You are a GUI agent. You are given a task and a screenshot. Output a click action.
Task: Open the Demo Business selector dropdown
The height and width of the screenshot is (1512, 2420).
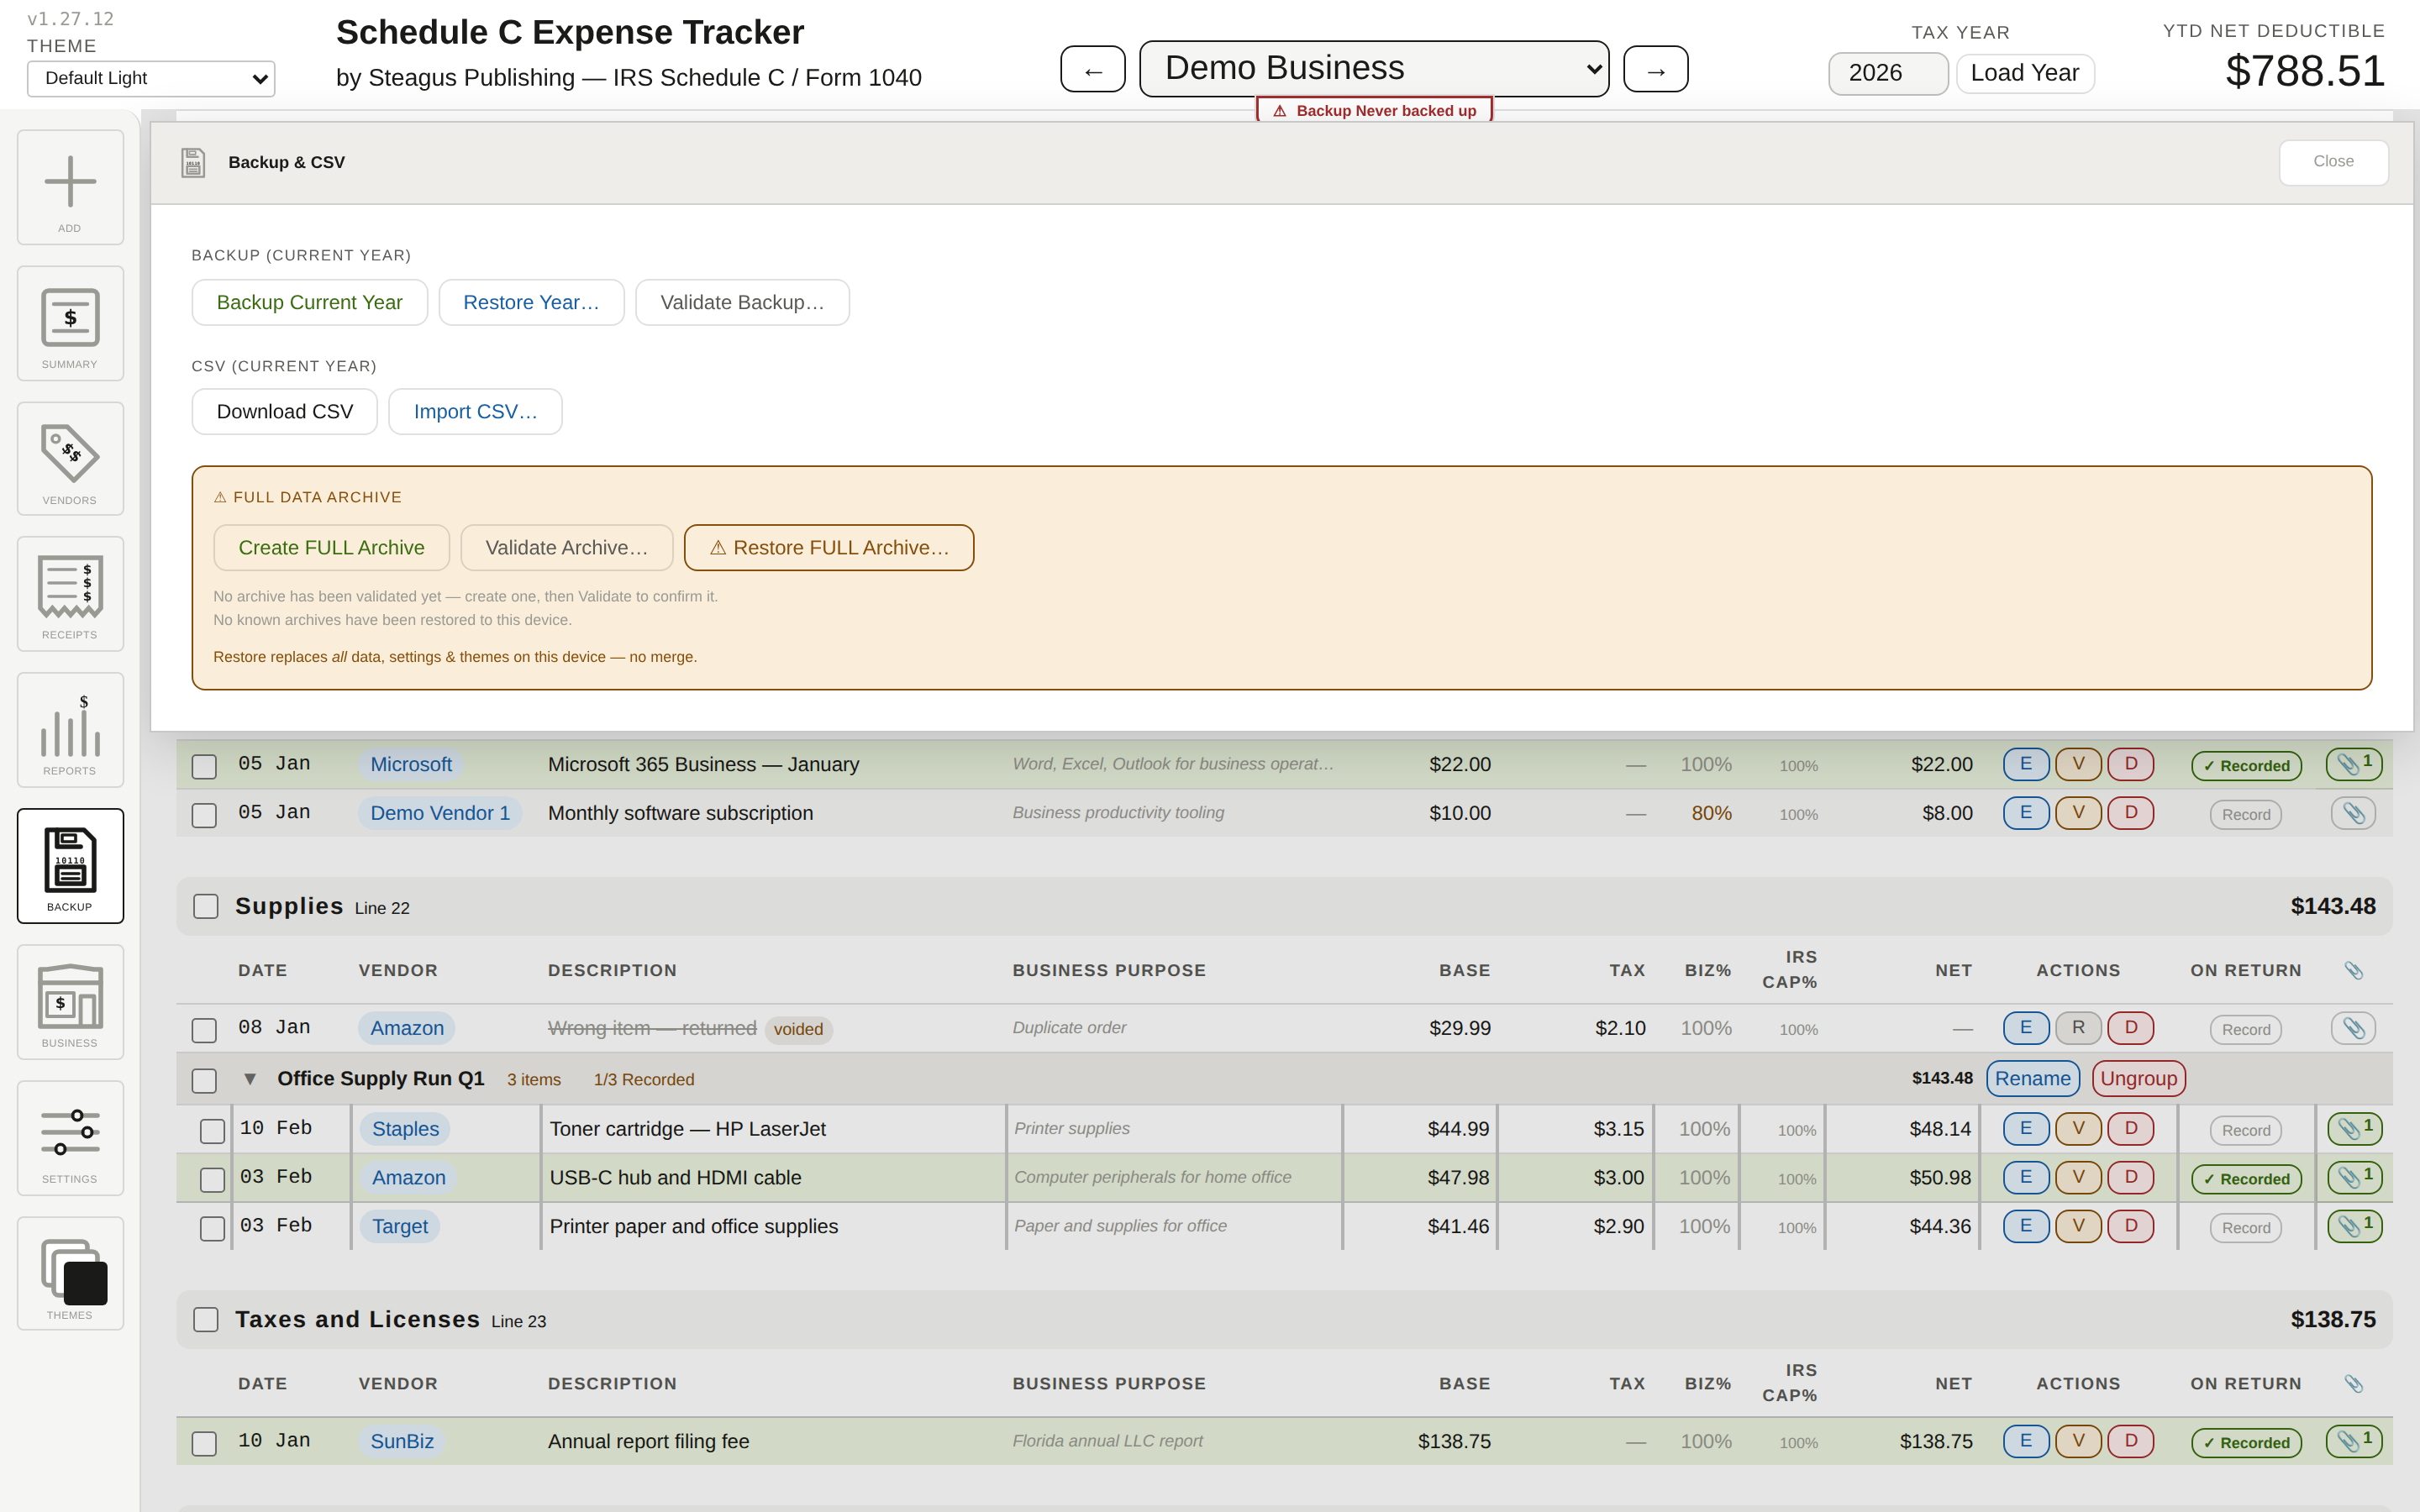pyautogui.click(x=1374, y=68)
